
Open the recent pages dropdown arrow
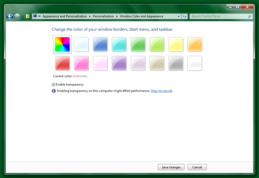pos(22,17)
